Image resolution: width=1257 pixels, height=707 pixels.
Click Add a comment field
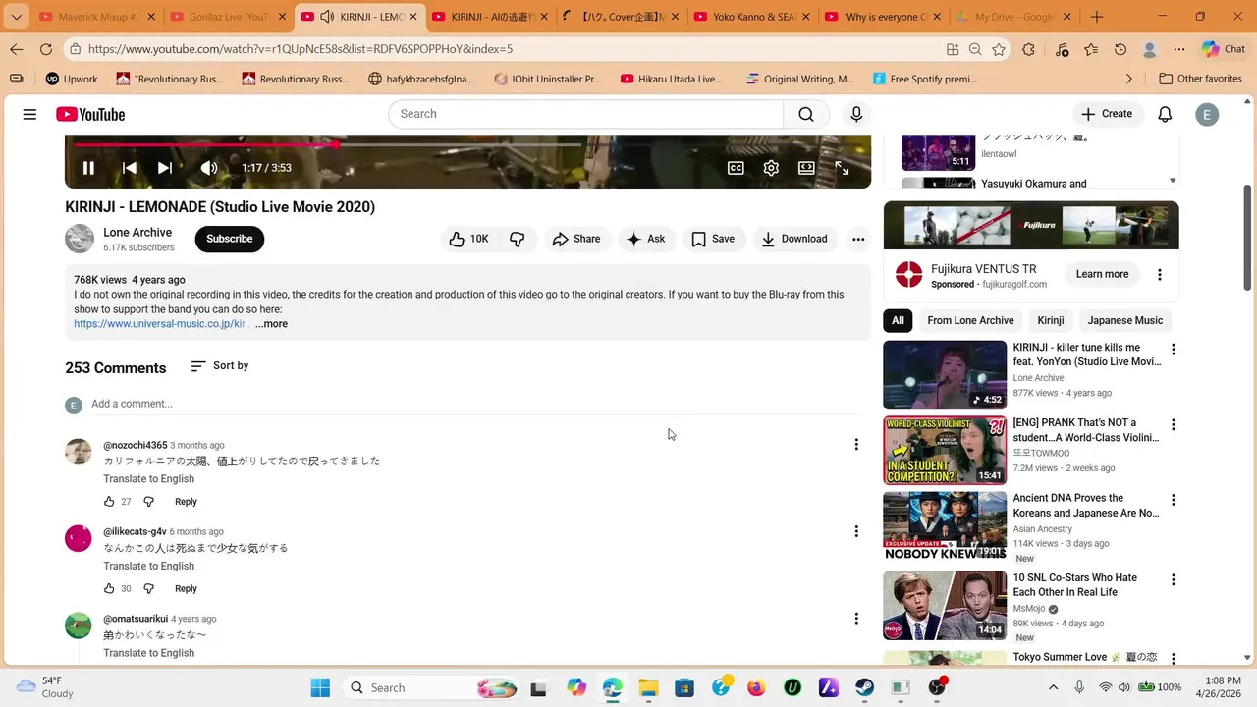pos(475,404)
